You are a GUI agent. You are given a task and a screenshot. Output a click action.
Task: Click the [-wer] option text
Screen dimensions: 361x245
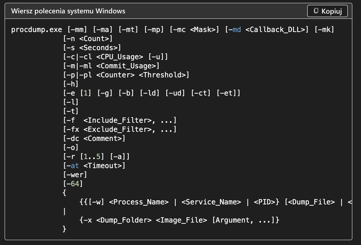point(75,175)
